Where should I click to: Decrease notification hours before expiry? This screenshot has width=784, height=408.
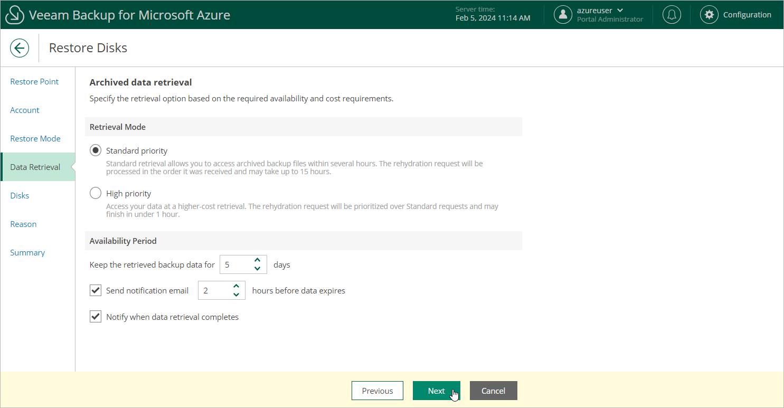[x=236, y=295]
